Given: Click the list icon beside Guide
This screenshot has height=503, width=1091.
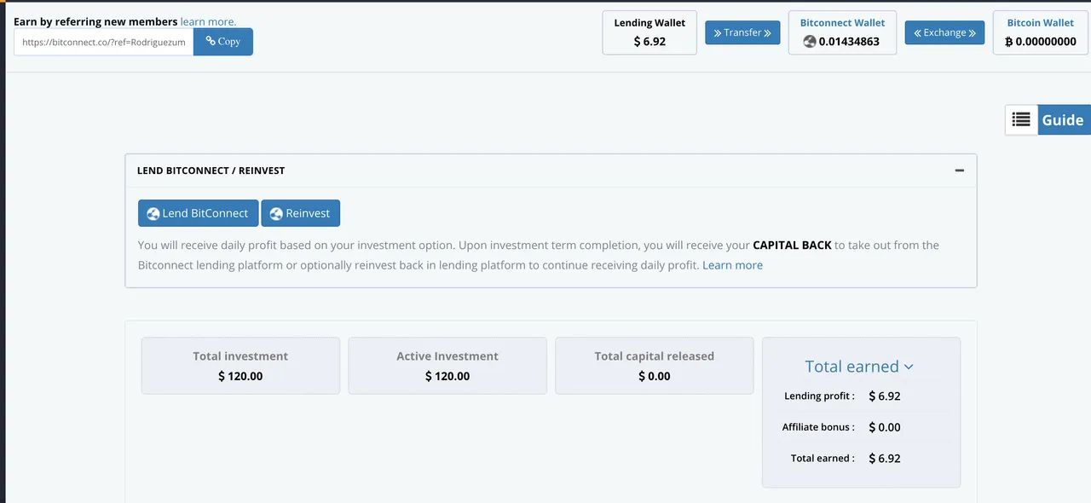Looking at the screenshot, I should (1021, 120).
